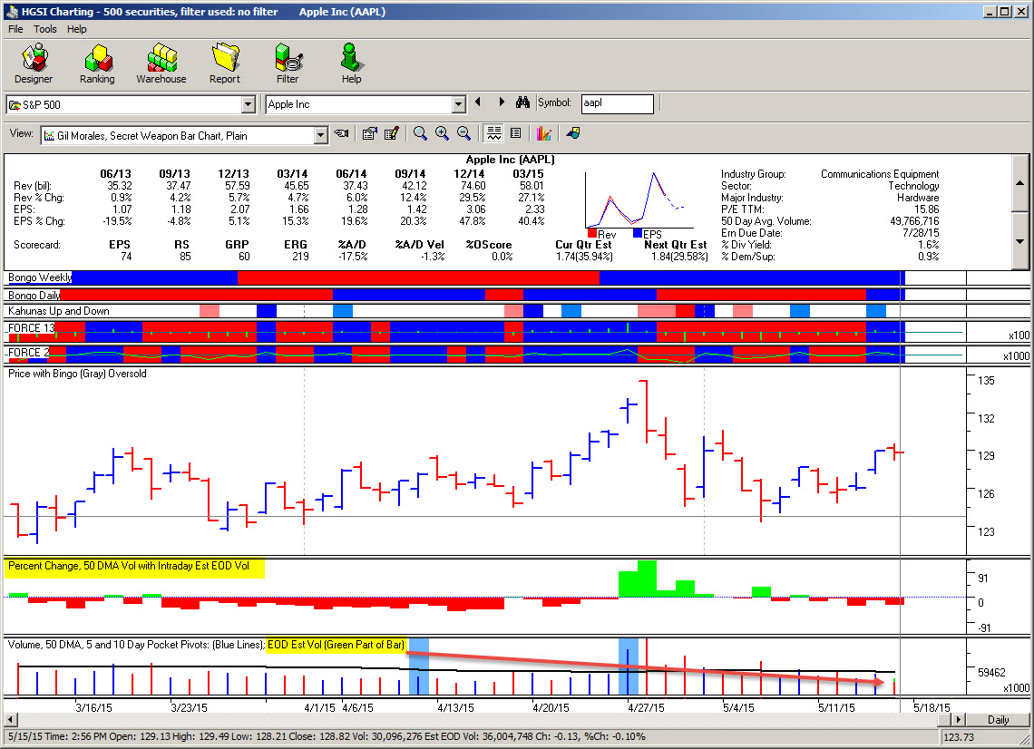Click the Bongo Weekly indicator label
Image resolution: width=1034 pixels, height=749 pixels.
click(x=40, y=277)
